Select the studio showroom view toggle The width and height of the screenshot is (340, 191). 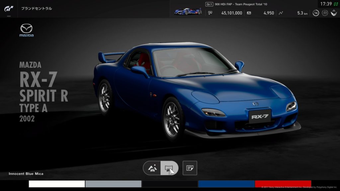click(169, 168)
